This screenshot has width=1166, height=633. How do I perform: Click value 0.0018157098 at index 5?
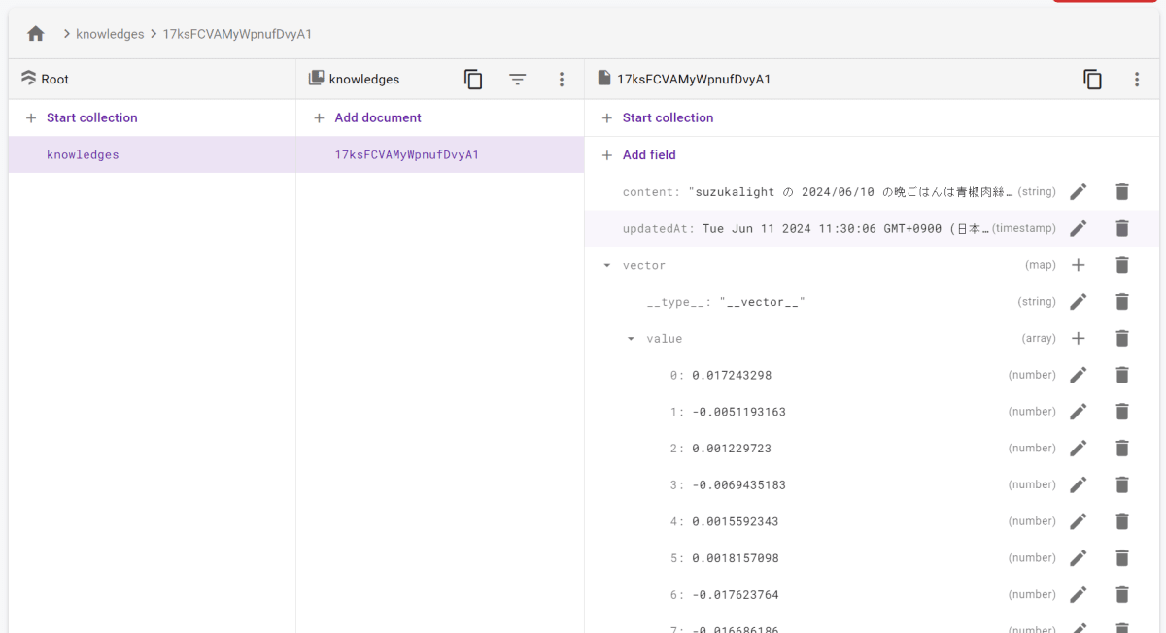pyautogui.click(x=736, y=558)
